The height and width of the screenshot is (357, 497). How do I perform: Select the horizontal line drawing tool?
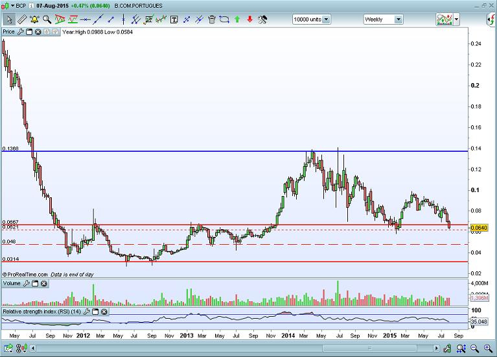click(86, 19)
